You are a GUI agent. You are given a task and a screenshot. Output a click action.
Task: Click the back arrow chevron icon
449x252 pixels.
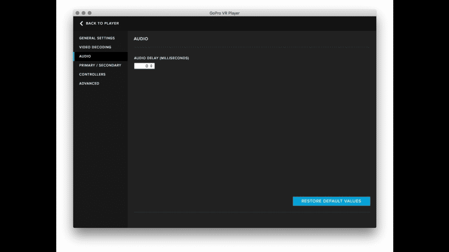(82, 24)
